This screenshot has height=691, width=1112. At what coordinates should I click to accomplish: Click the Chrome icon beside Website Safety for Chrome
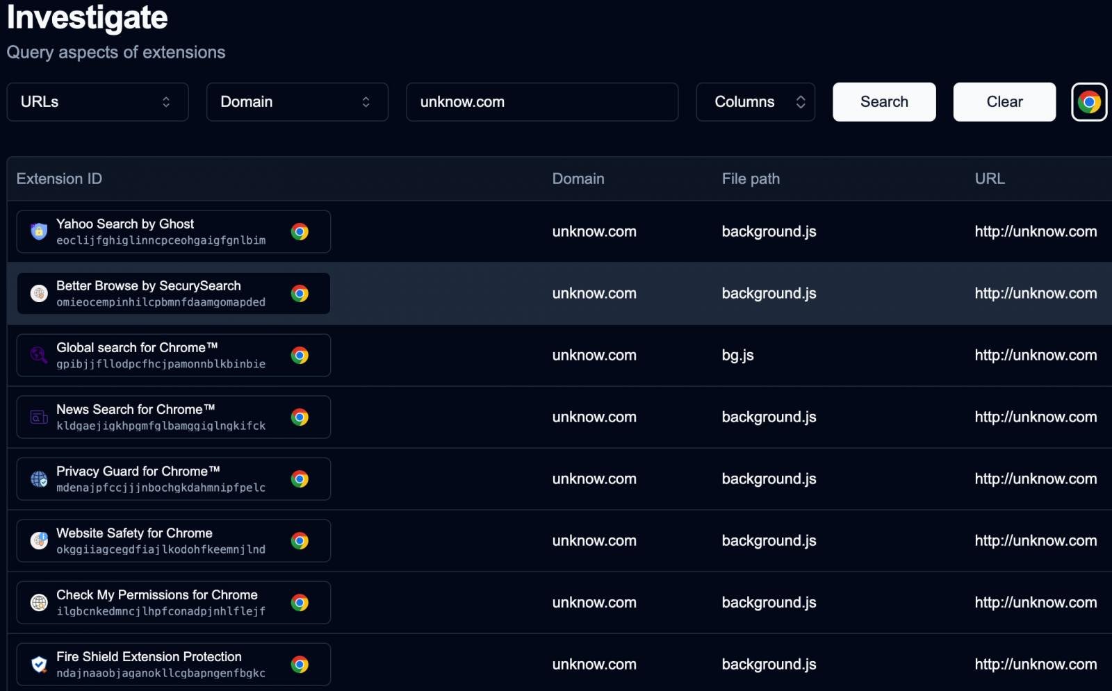pyautogui.click(x=301, y=540)
